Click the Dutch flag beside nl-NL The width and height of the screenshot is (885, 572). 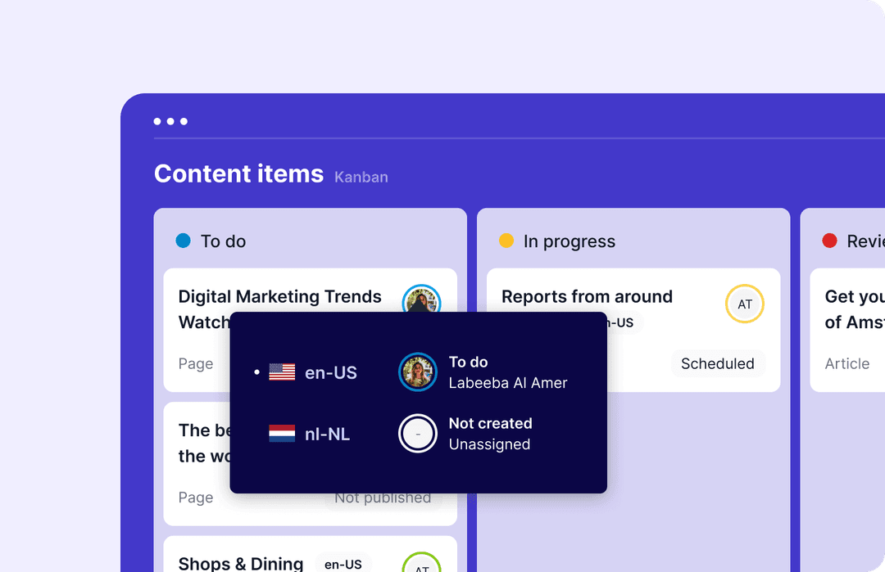point(282,434)
